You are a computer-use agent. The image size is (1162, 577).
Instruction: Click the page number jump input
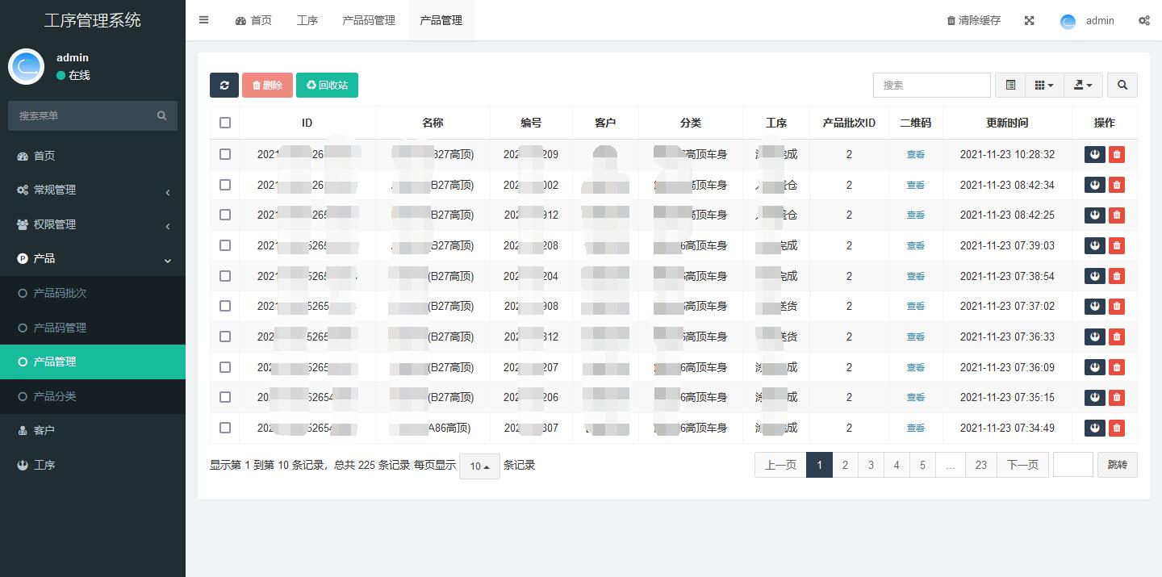pyautogui.click(x=1073, y=465)
